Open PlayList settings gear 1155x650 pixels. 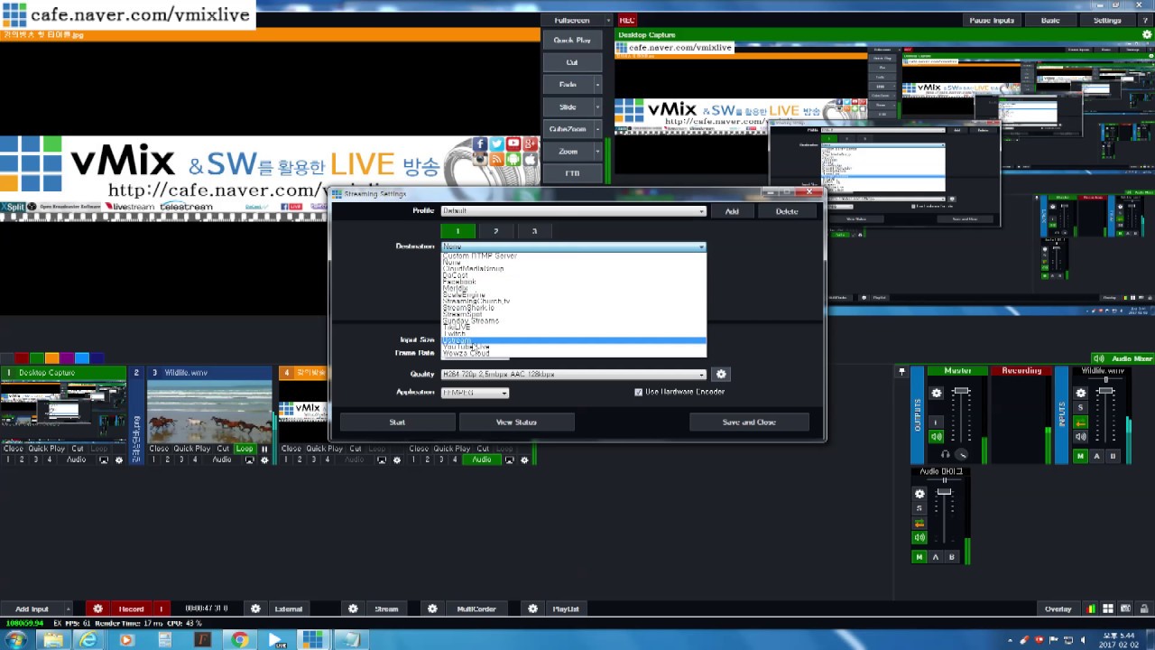pos(532,608)
